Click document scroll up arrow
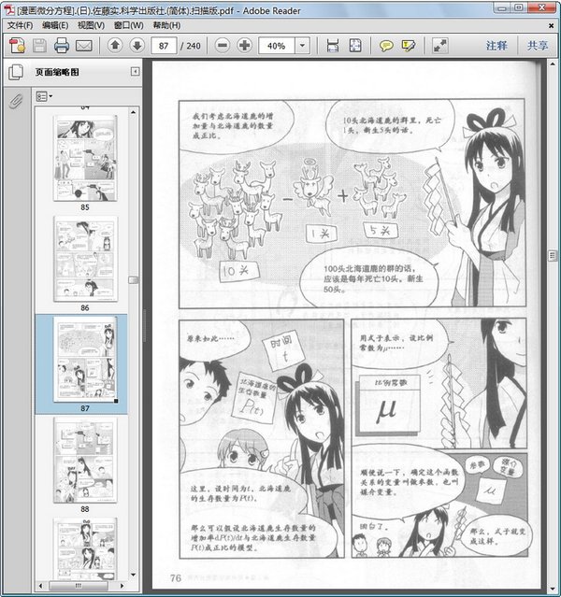 (553, 64)
